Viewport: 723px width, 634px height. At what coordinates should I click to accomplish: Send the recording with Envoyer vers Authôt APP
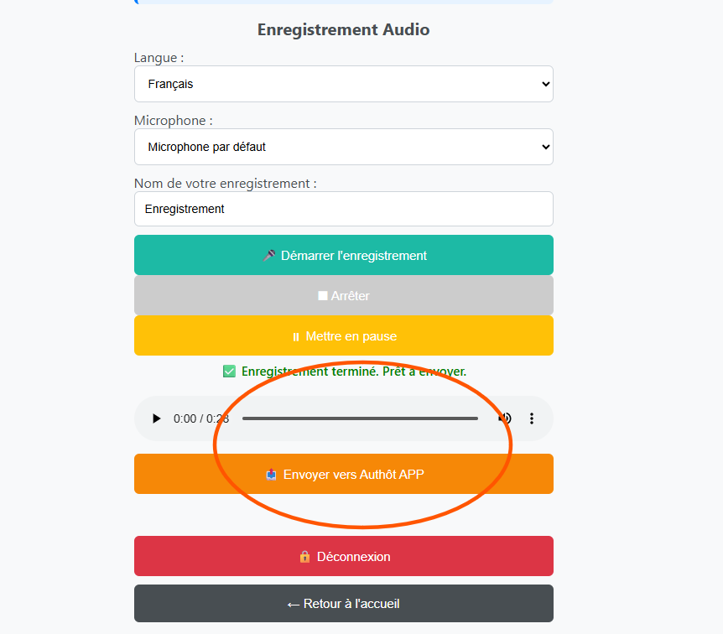pos(344,474)
